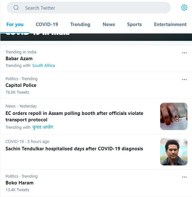Viewport: 192px width, 197px height.
Task: Click the 76.9K Tweets count text
Action: click(x=17, y=92)
